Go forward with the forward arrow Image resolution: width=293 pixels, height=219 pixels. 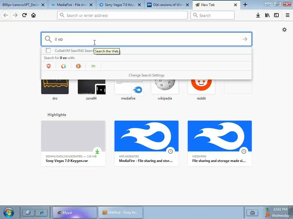coord(15,15)
